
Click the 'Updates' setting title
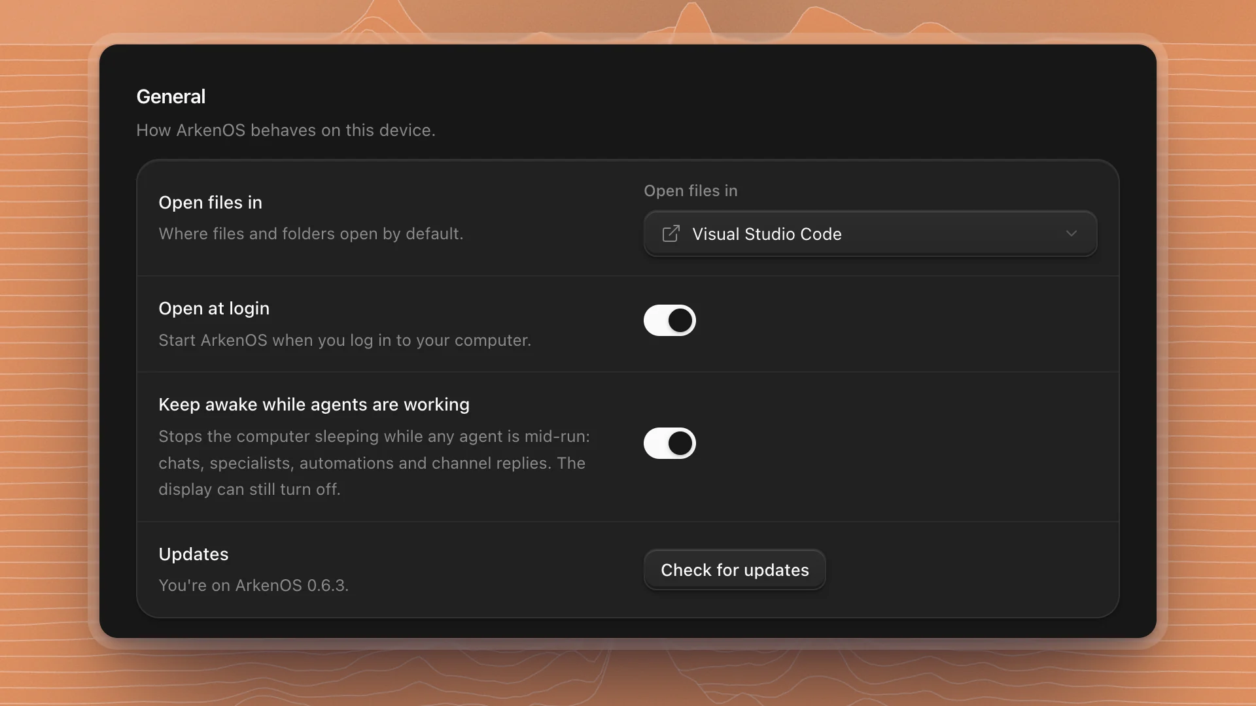(x=193, y=554)
